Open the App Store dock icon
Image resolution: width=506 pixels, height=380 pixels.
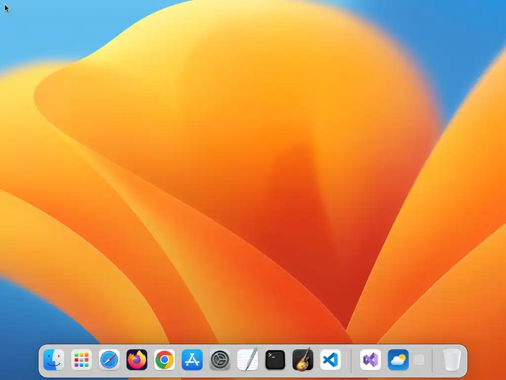click(x=192, y=359)
